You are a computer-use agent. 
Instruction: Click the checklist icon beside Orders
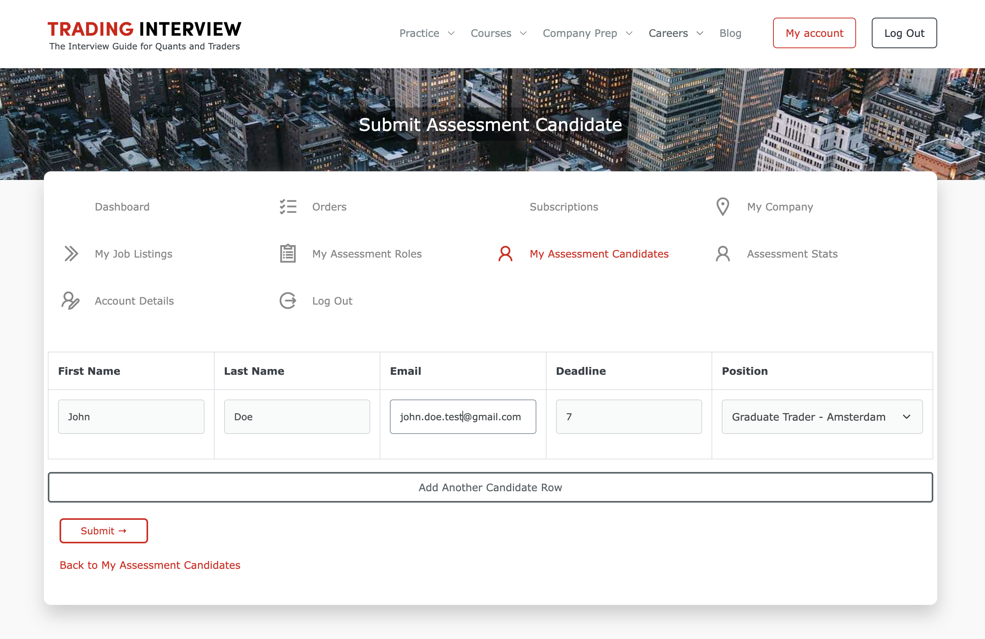(288, 207)
